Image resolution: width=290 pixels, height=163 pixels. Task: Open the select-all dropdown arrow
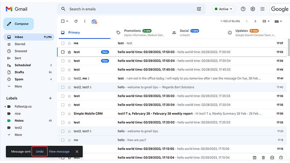(67, 21)
